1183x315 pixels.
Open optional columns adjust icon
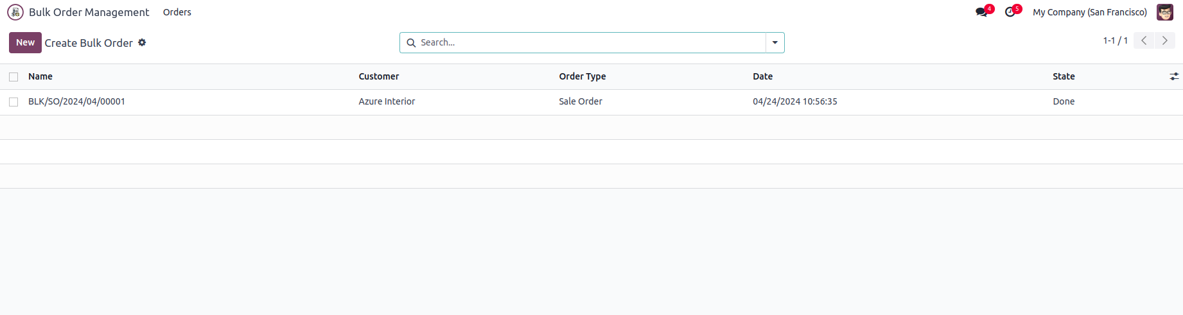pyautogui.click(x=1174, y=76)
